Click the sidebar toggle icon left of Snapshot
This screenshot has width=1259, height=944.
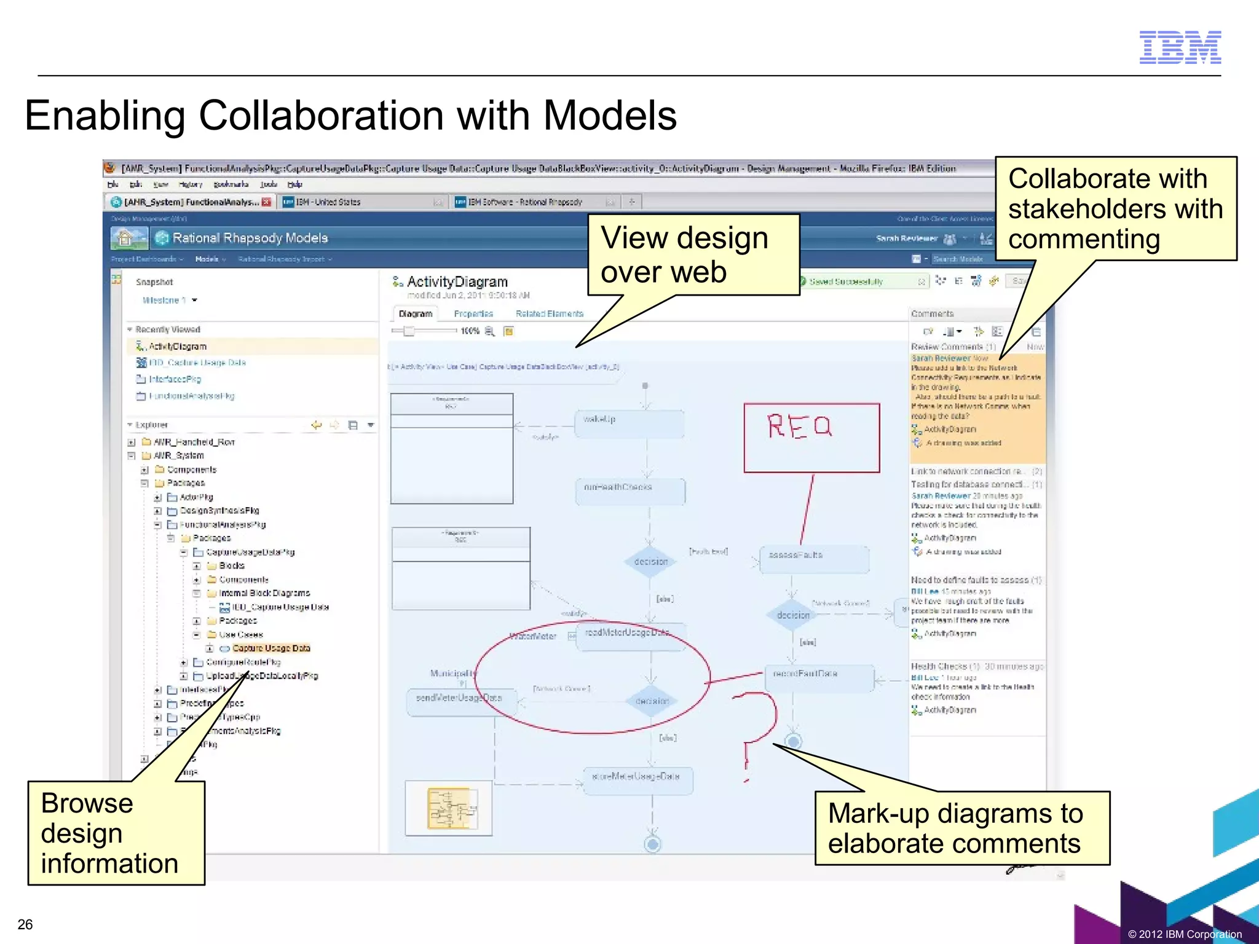coord(116,280)
